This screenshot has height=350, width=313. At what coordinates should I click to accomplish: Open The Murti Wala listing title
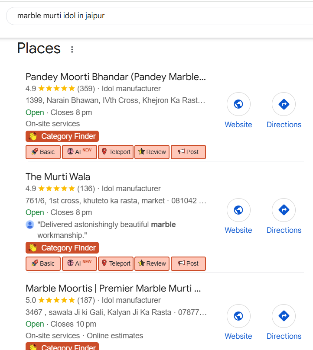[x=58, y=177]
